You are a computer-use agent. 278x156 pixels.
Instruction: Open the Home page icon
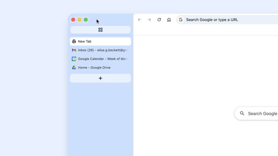pos(169,20)
